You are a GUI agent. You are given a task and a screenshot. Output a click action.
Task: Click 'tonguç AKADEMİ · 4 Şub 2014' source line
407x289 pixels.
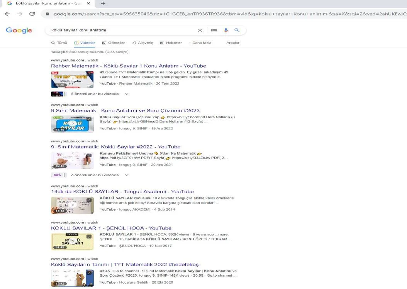click(x=147, y=209)
